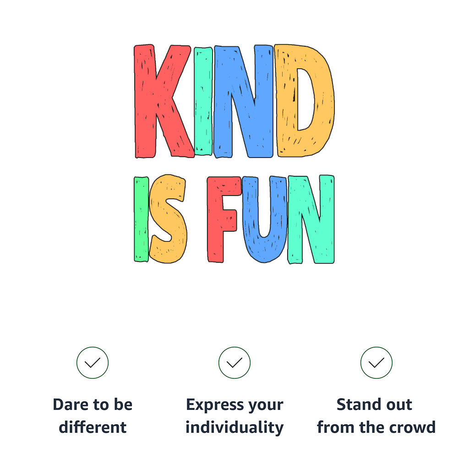Screen dimensions: 469x469
Task: Click the word 'different' in the left caption
Action: tap(93, 427)
